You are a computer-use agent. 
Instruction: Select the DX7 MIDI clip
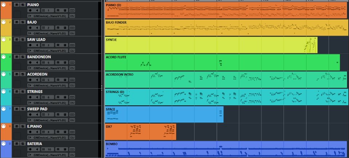(x=140, y=132)
